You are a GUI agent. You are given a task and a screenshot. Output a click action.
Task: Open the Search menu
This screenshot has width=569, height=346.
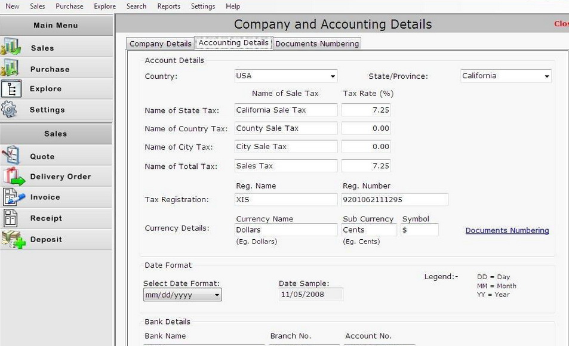pyautogui.click(x=137, y=6)
